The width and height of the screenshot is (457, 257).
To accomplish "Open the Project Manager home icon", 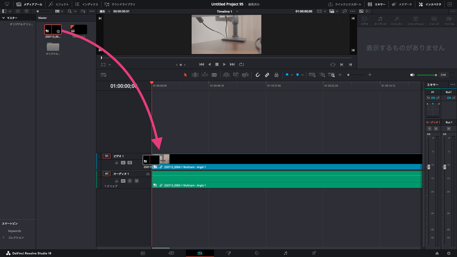I will click(437, 253).
